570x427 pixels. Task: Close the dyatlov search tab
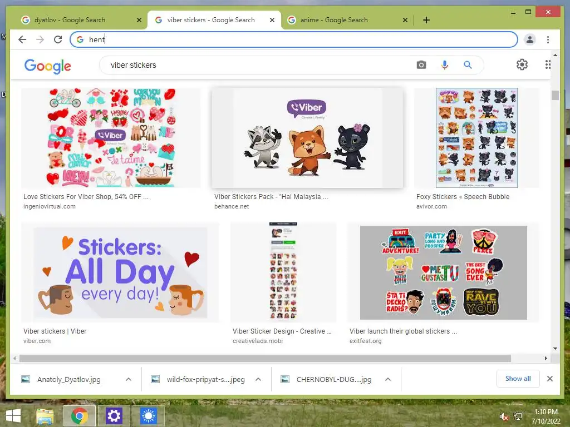click(x=139, y=21)
